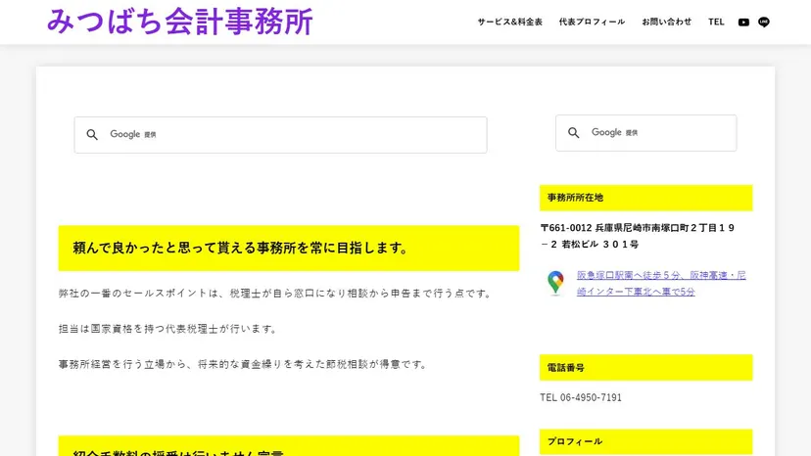Viewport: 811px width, 456px height.
Task: Open the YouTube icon link in header
Action: pos(743,23)
